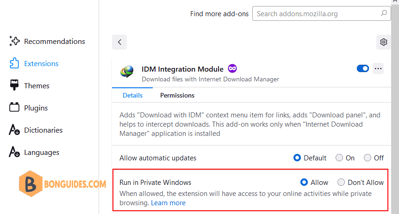399x214 pixels.
Task: Switch to the Details tab
Action: [x=132, y=95]
